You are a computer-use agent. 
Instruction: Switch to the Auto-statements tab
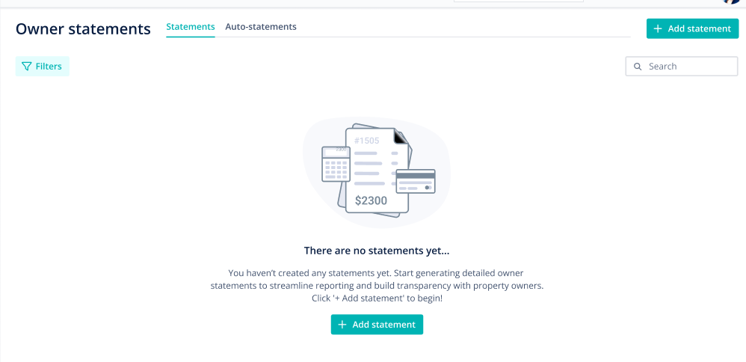pyautogui.click(x=261, y=27)
